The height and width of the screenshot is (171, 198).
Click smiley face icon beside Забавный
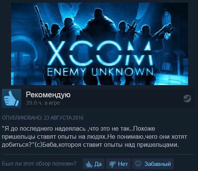(138, 163)
